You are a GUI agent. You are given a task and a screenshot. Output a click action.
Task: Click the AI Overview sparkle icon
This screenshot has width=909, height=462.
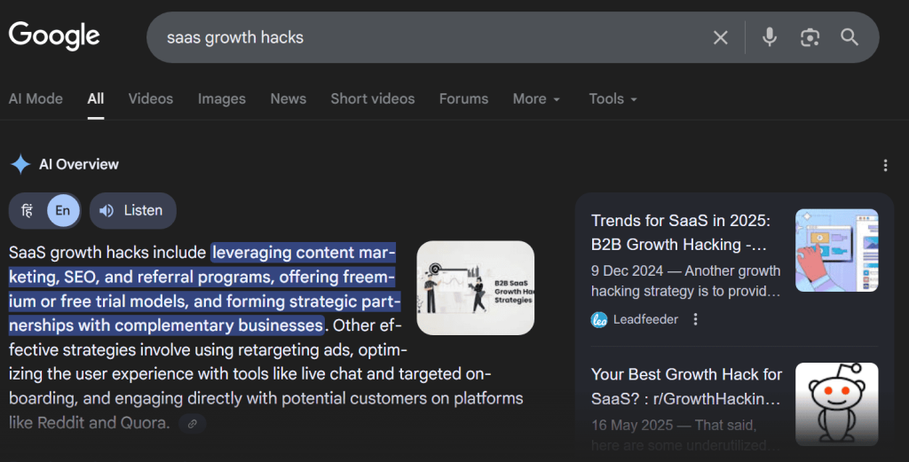20,164
